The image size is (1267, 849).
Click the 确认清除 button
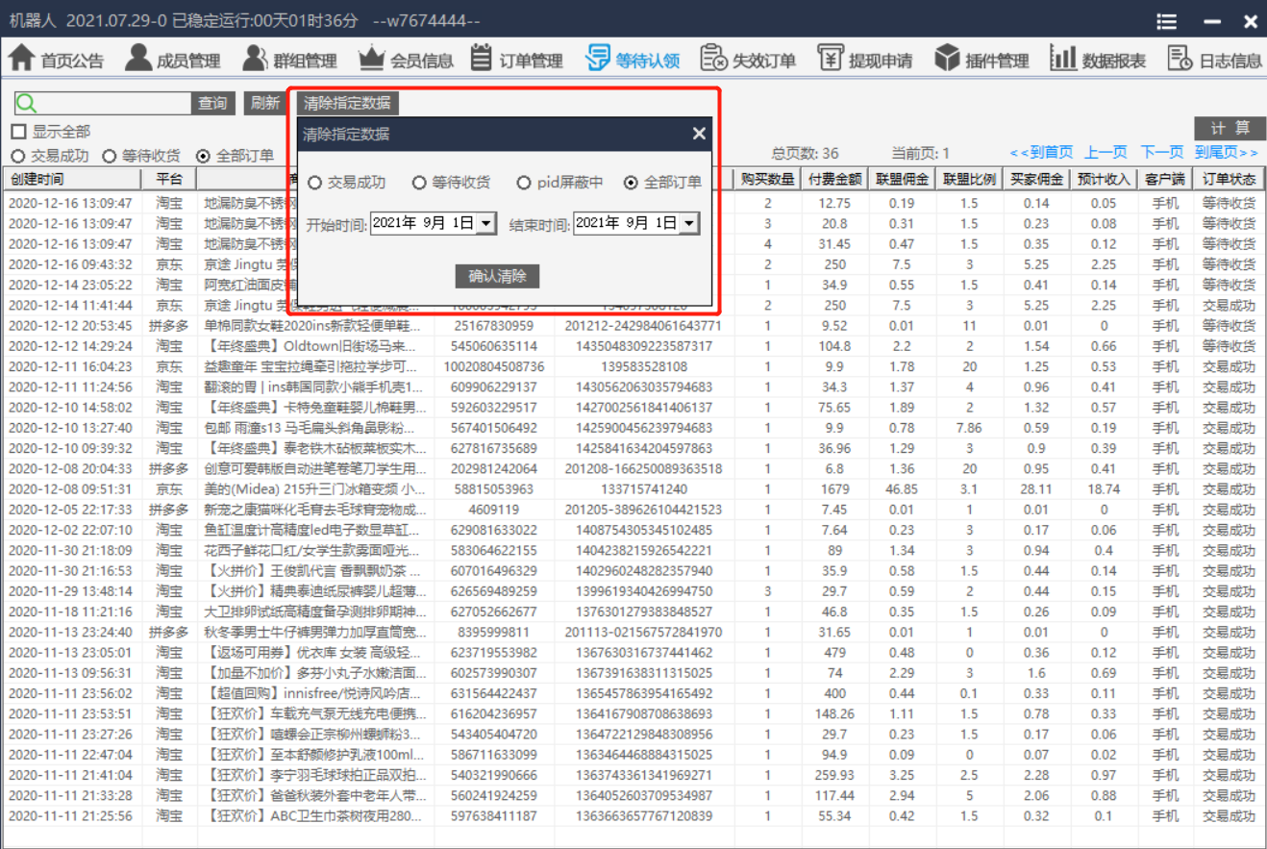(x=497, y=277)
